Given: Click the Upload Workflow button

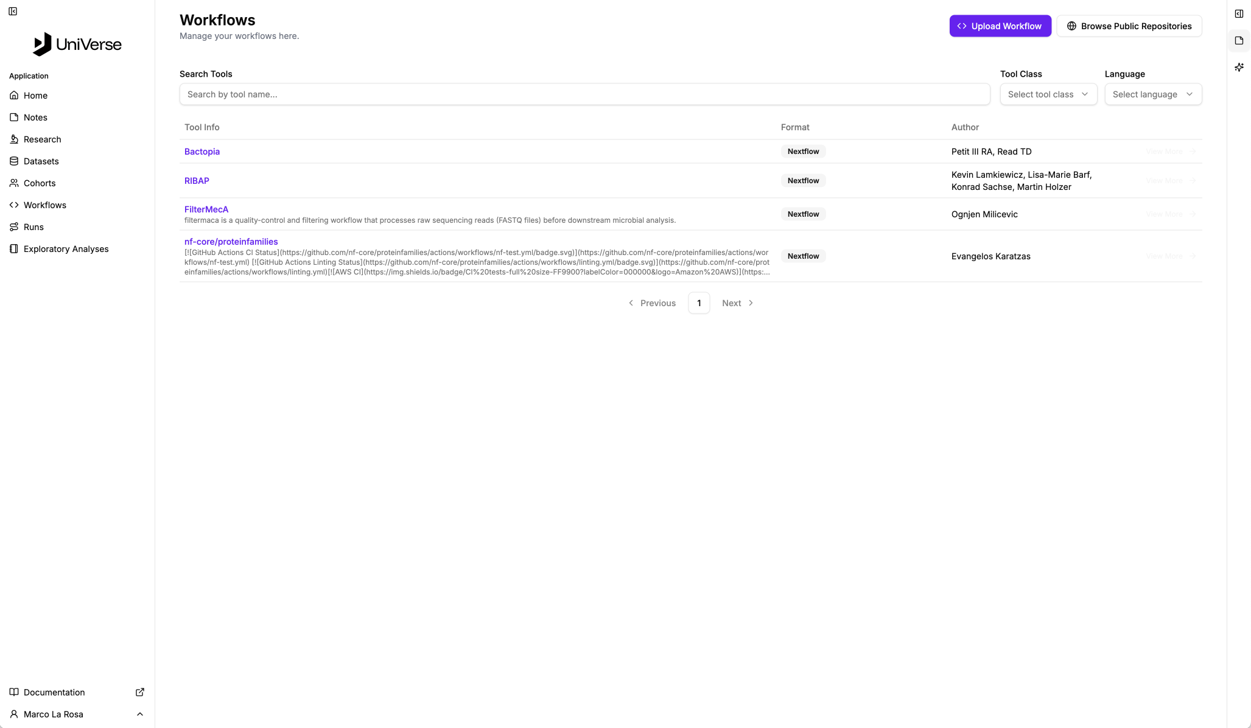Looking at the screenshot, I should tap(1000, 26).
